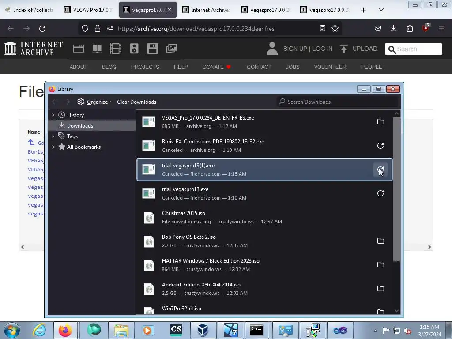Open a new browser tab
Viewport: 452px width, 339px height.
[x=364, y=10]
